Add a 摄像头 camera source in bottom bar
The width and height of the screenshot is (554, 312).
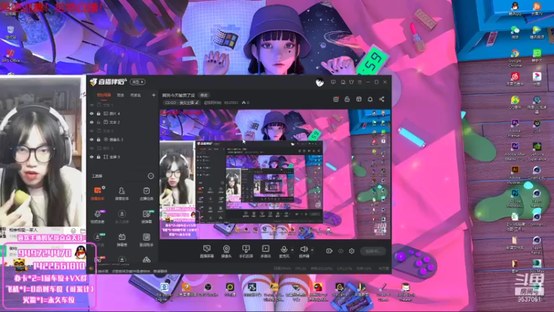pyautogui.click(x=226, y=251)
